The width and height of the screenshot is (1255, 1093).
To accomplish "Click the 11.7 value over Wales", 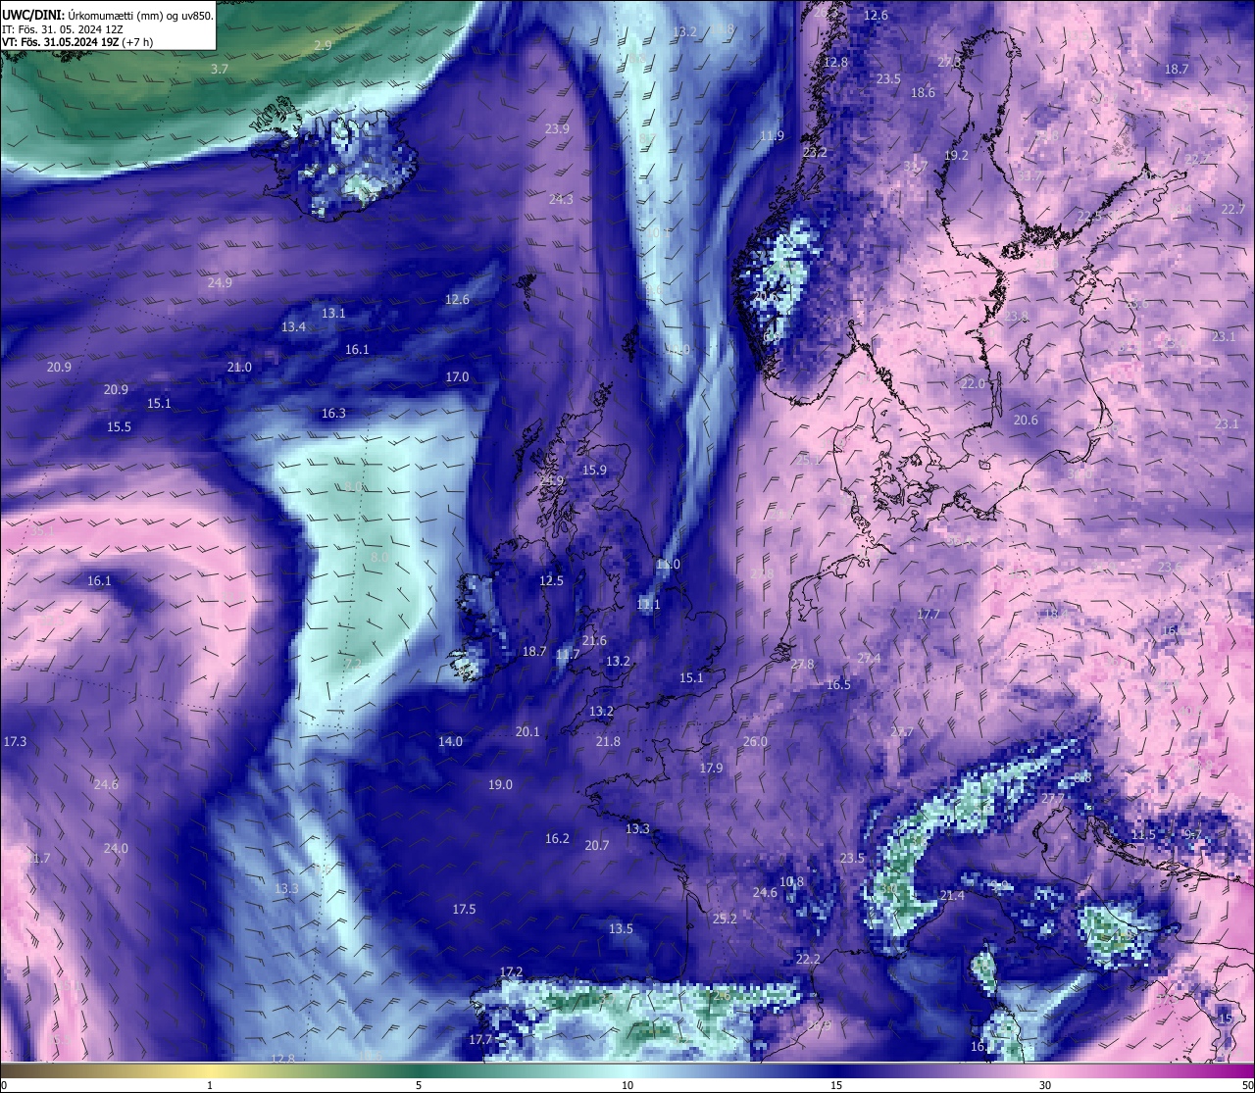I will 568,654.
